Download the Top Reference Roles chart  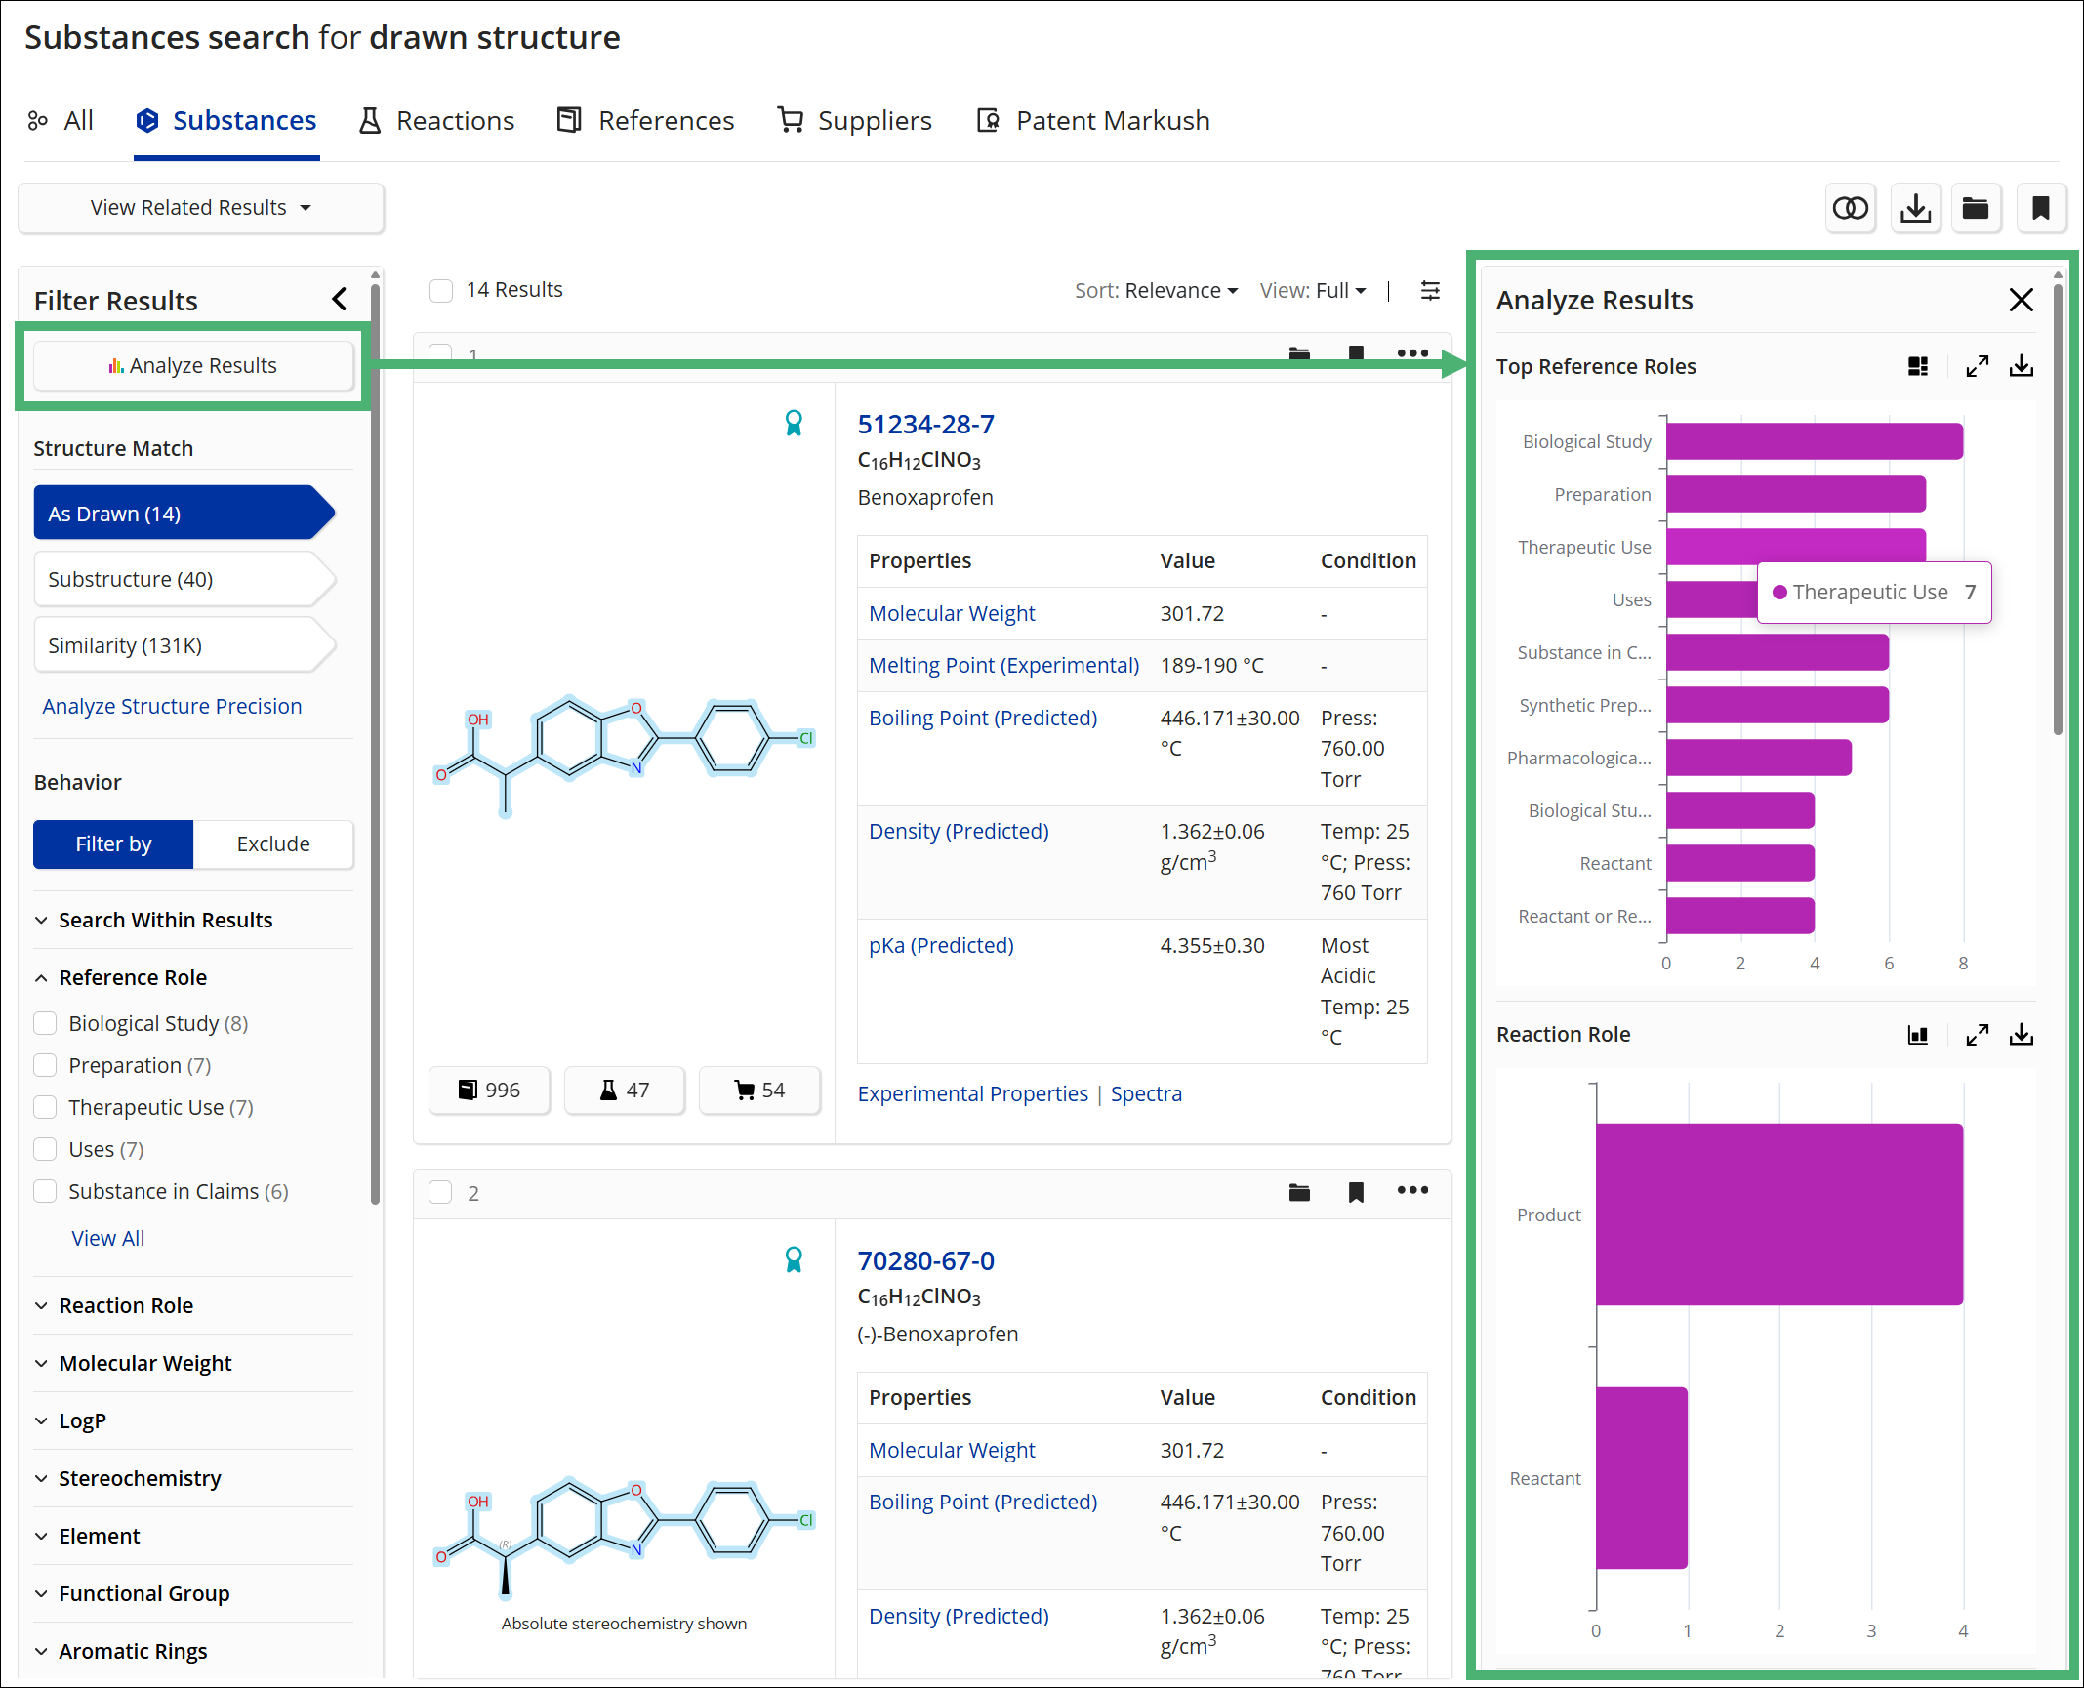(x=2022, y=366)
